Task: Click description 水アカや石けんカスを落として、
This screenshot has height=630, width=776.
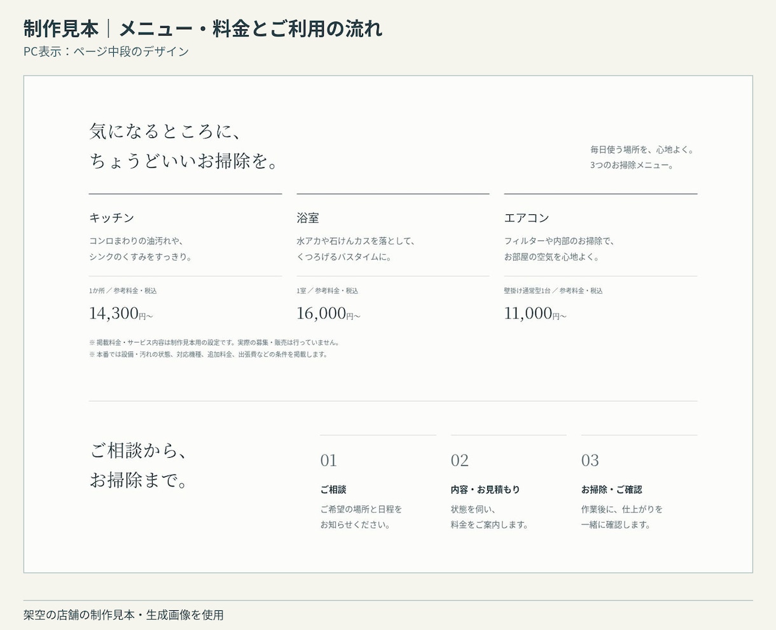Action: point(356,242)
